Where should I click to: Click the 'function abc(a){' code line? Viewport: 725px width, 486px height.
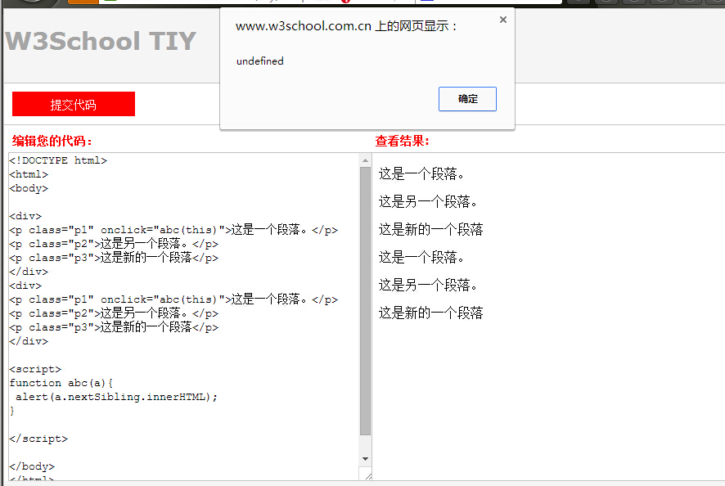tap(61, 383)
